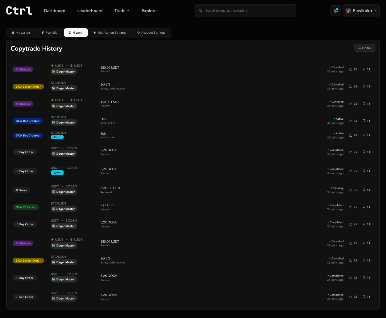Click Active status in DCA Bot Own row

point(338,133)
